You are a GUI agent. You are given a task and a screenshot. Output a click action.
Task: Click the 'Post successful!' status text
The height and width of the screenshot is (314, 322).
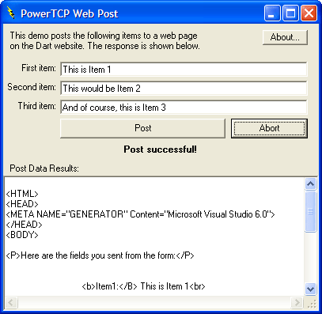click(x=160, y=149)
